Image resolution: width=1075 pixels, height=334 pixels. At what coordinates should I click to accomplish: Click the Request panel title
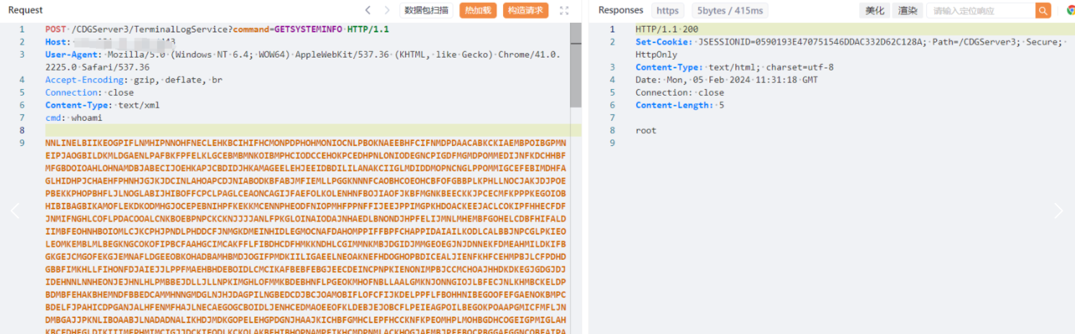(x=25, y=10)
